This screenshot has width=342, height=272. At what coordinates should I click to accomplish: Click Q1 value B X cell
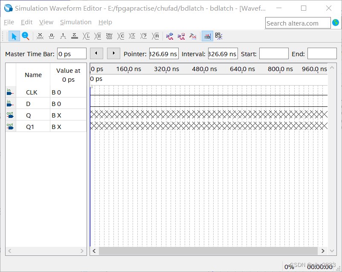click(x=68, y=127)
